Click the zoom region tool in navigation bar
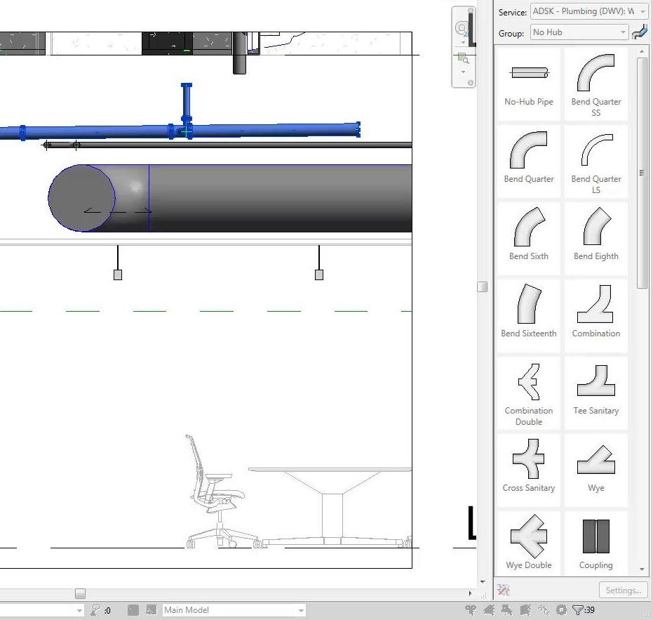The height and width of the screenshot is (620, 653). click(x=462, y=59)
